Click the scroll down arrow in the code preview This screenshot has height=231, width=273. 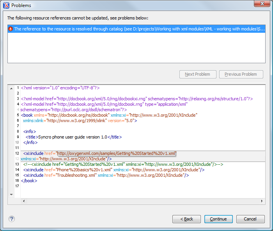11,194
